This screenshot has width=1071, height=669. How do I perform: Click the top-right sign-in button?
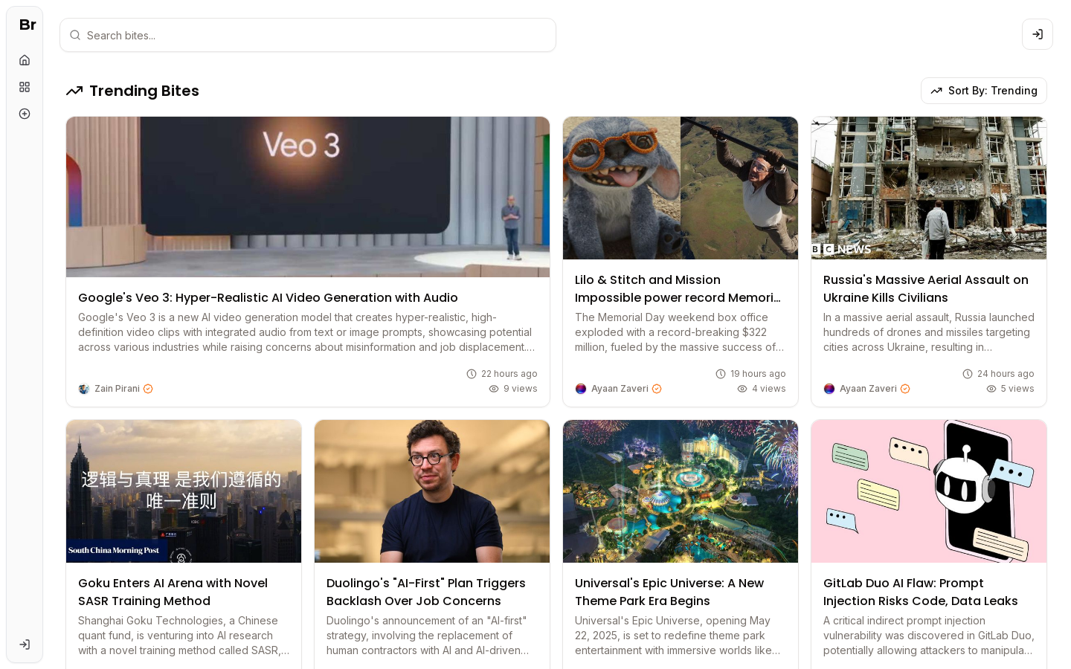pos(1038,34)
